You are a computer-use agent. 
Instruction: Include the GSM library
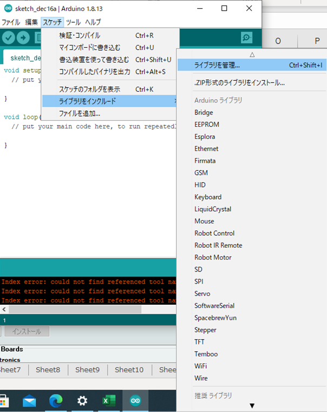point(252,173)
